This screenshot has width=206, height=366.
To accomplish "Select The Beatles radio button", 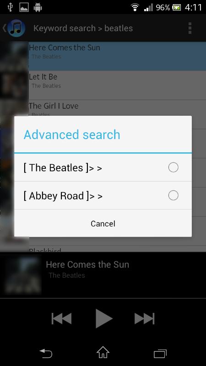I will click(173, 167).
